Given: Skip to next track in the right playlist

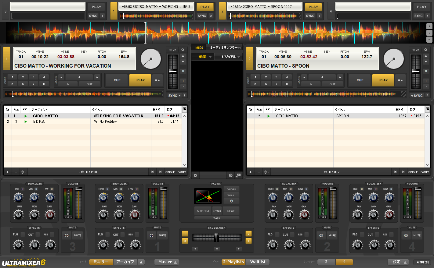Looking at the screenshot, I should 403,172.
